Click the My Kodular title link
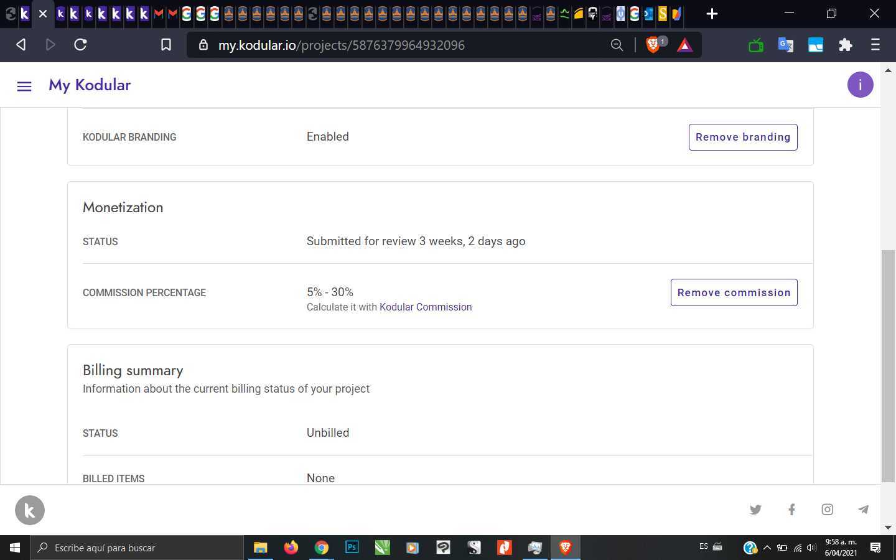 tap(90, 85)
